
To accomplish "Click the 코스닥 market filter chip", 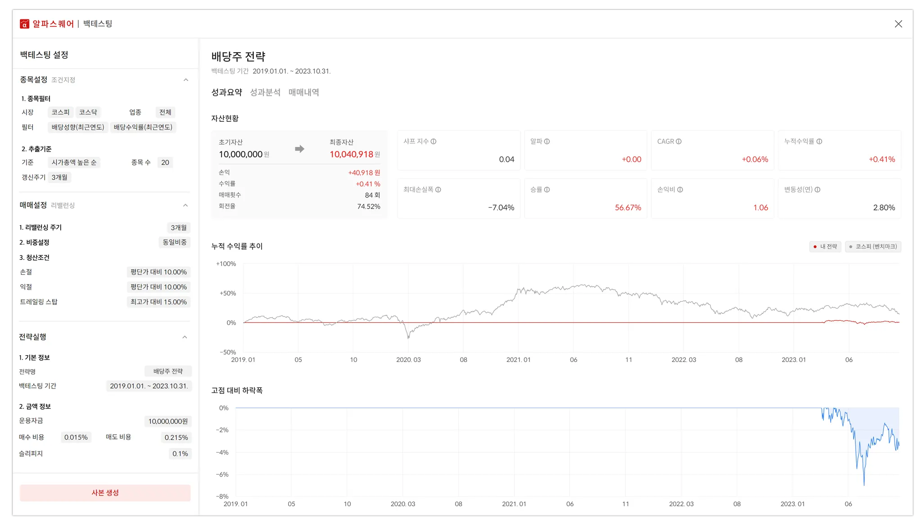I will (x=88, y=112).
